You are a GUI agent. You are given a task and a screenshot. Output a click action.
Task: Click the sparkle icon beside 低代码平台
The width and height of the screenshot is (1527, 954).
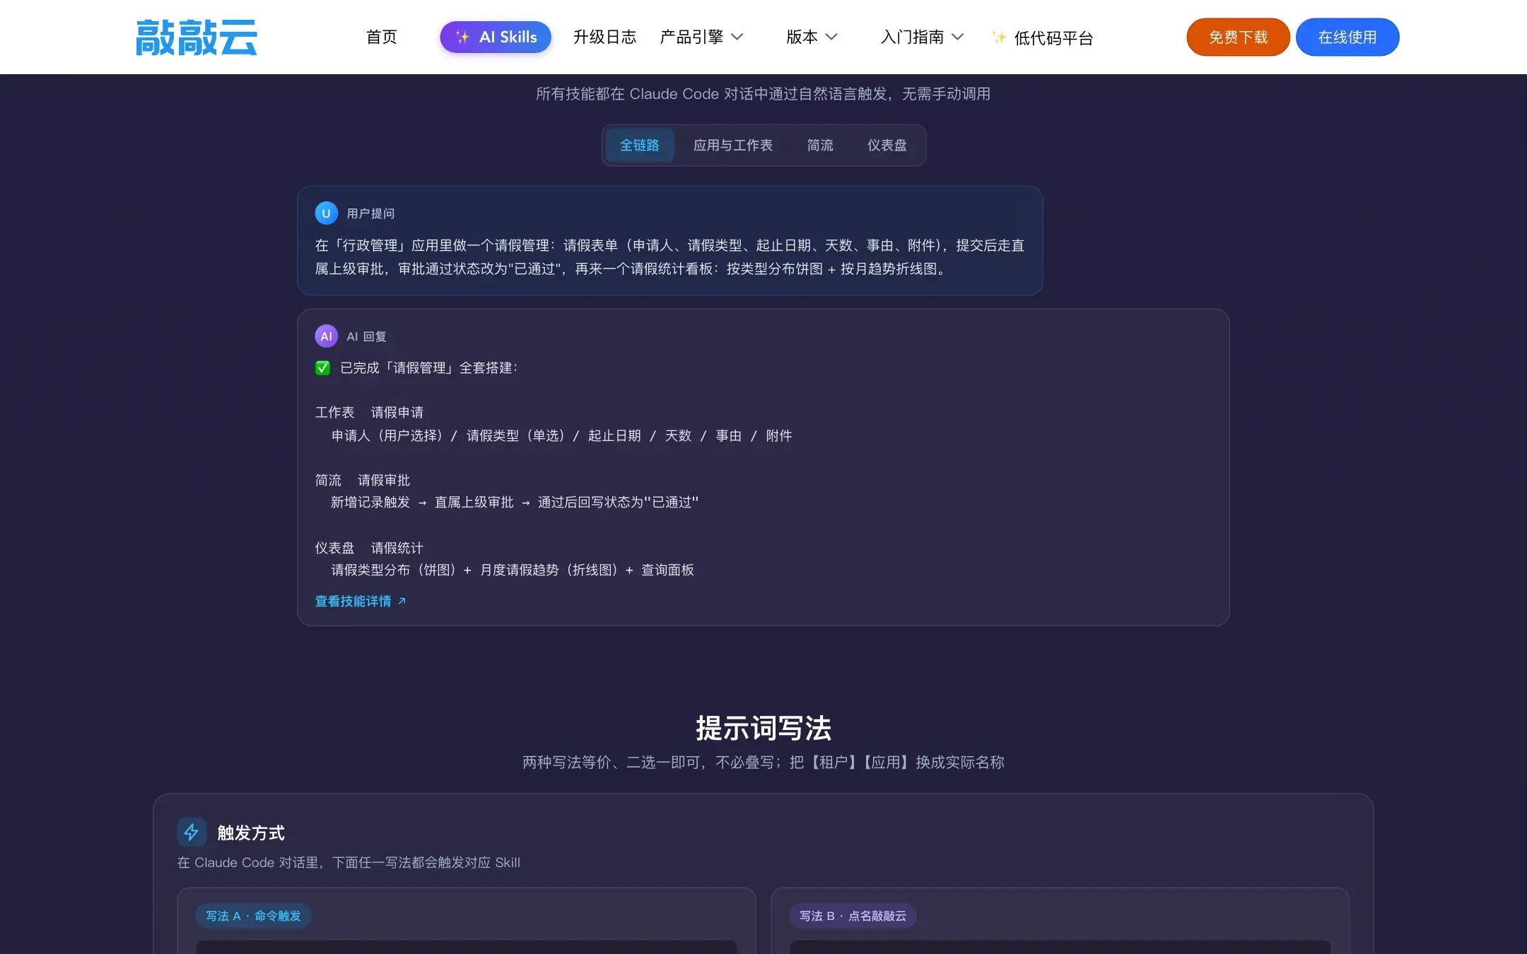(999, 37)
